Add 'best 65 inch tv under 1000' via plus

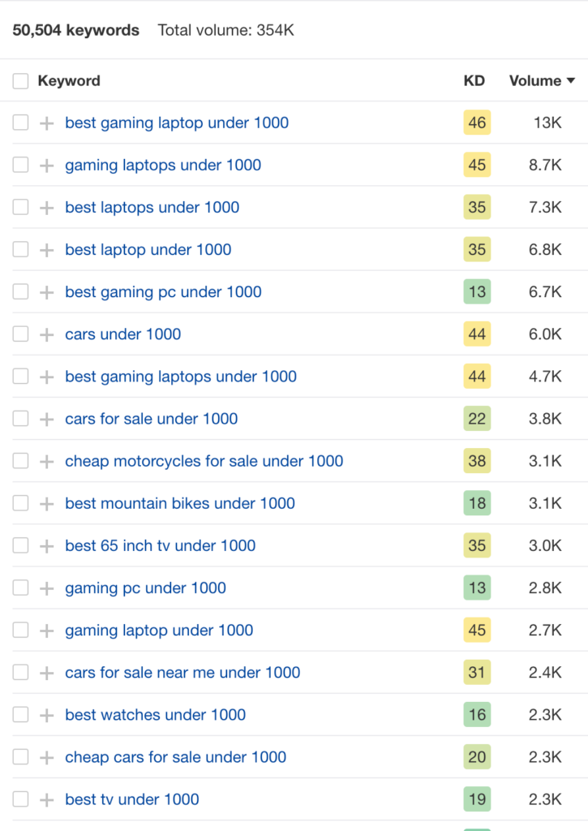pyautogui.click(x=46, y=546)
